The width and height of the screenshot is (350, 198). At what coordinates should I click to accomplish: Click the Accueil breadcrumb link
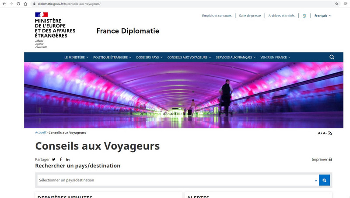(40, 133)
